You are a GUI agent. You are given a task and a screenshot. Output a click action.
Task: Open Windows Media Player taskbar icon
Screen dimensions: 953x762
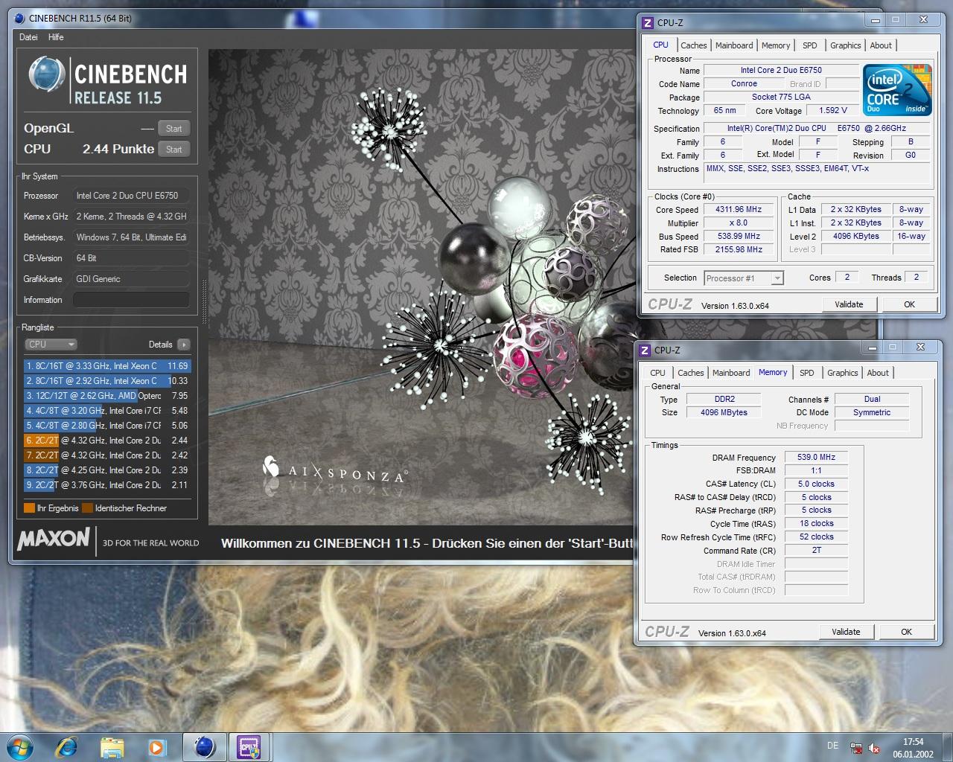pyautogui.click(x=156, y=747)
